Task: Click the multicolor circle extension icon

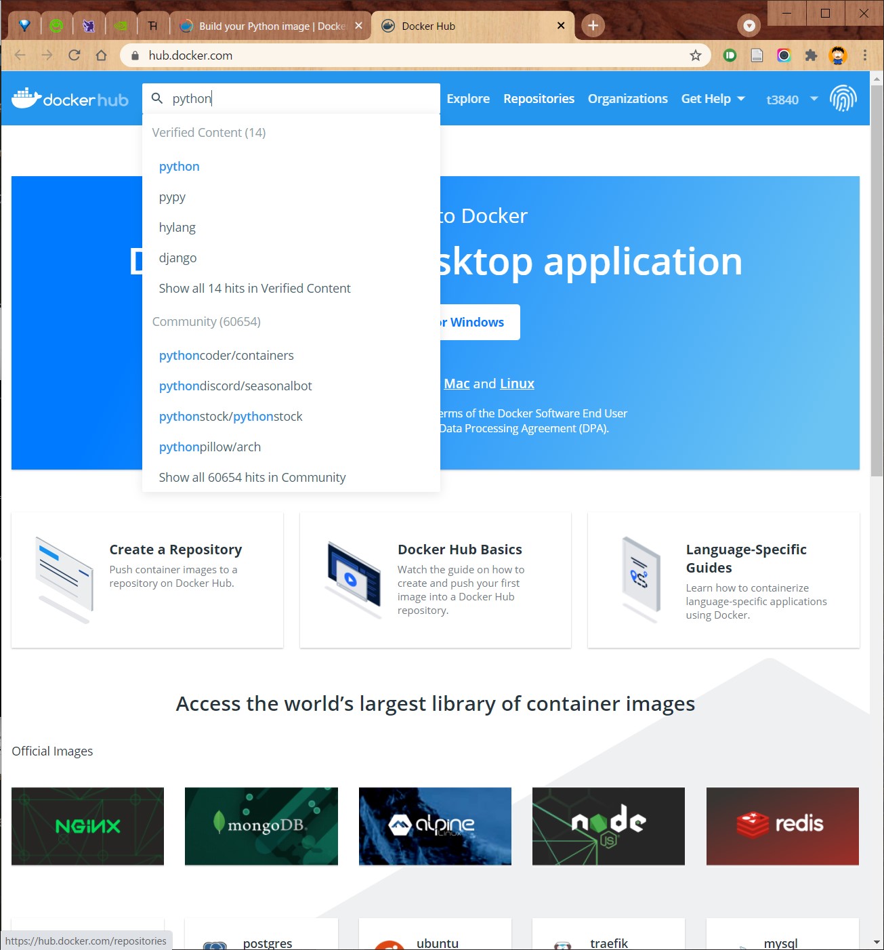Action: point(784,56)
